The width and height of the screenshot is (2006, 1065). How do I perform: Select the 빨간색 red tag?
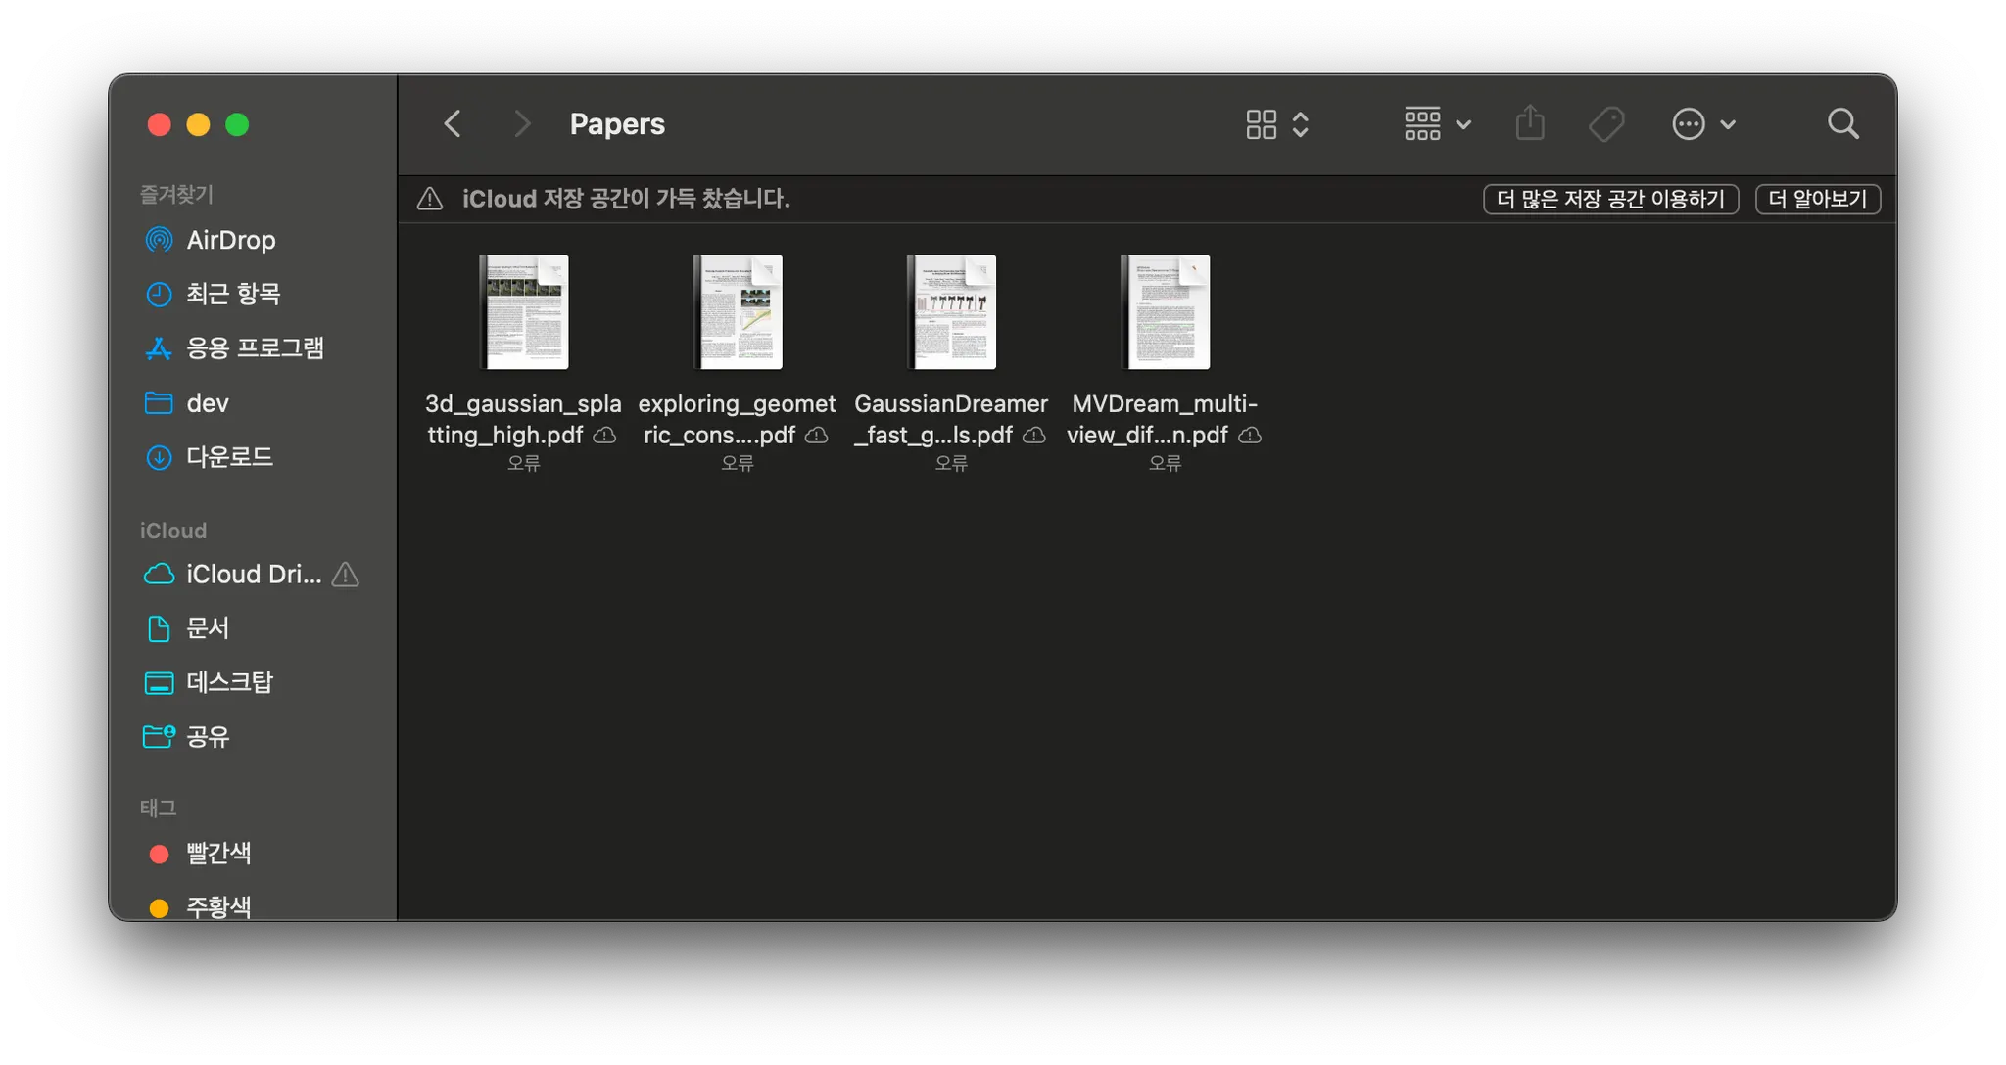click(x=217, y=854)
